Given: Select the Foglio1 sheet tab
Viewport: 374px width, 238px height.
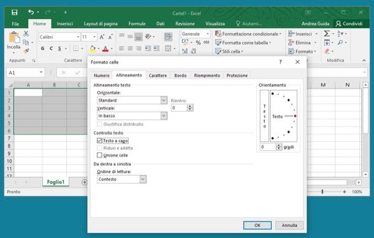Looking at the screenshot, I should click(56, 182).
